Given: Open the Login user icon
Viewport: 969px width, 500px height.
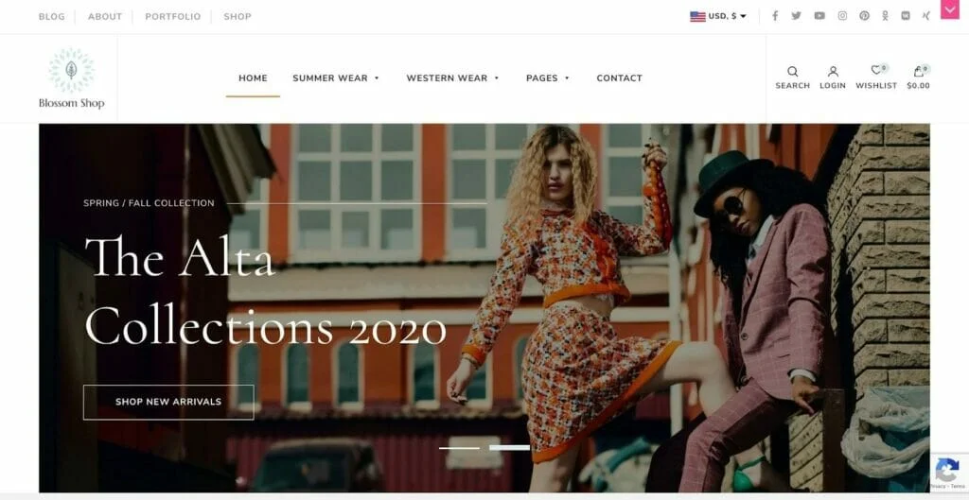Looking at the screenshot, I should point(833,72).
